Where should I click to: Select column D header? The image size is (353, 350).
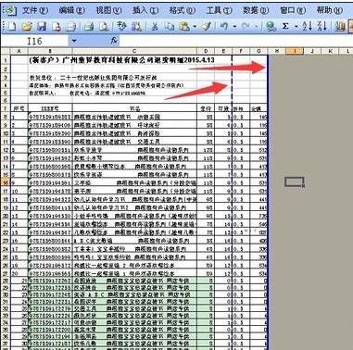(x=206, y=51)
